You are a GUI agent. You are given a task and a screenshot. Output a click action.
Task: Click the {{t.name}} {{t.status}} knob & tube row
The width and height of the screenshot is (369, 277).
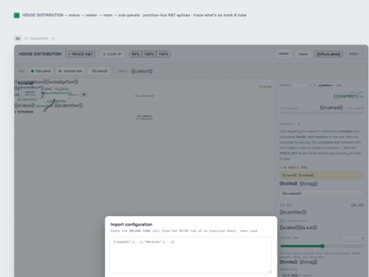click(321, 175)
